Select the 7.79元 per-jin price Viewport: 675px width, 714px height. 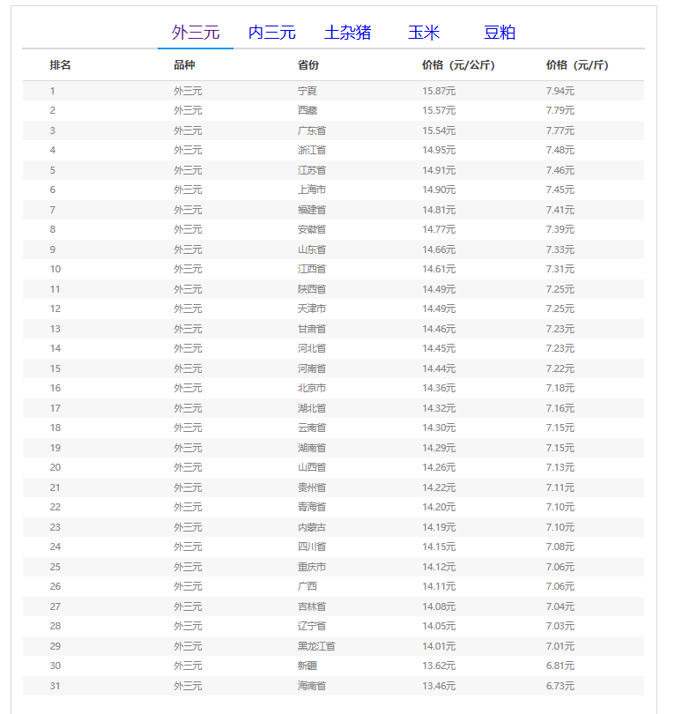tap(560, 110)
